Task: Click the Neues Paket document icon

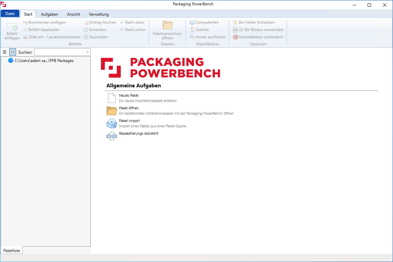Action: point(111,98)
